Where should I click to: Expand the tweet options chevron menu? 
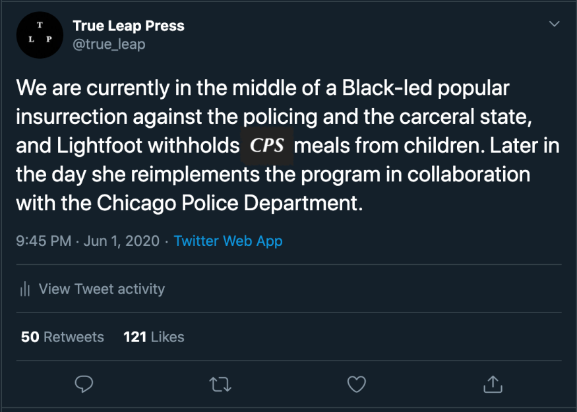554,24
